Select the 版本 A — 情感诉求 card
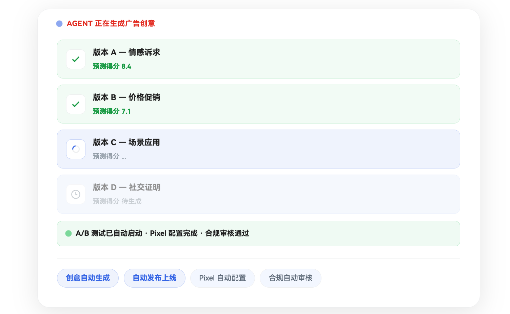Screen dimensions: 510x314 tap(258, 59)
